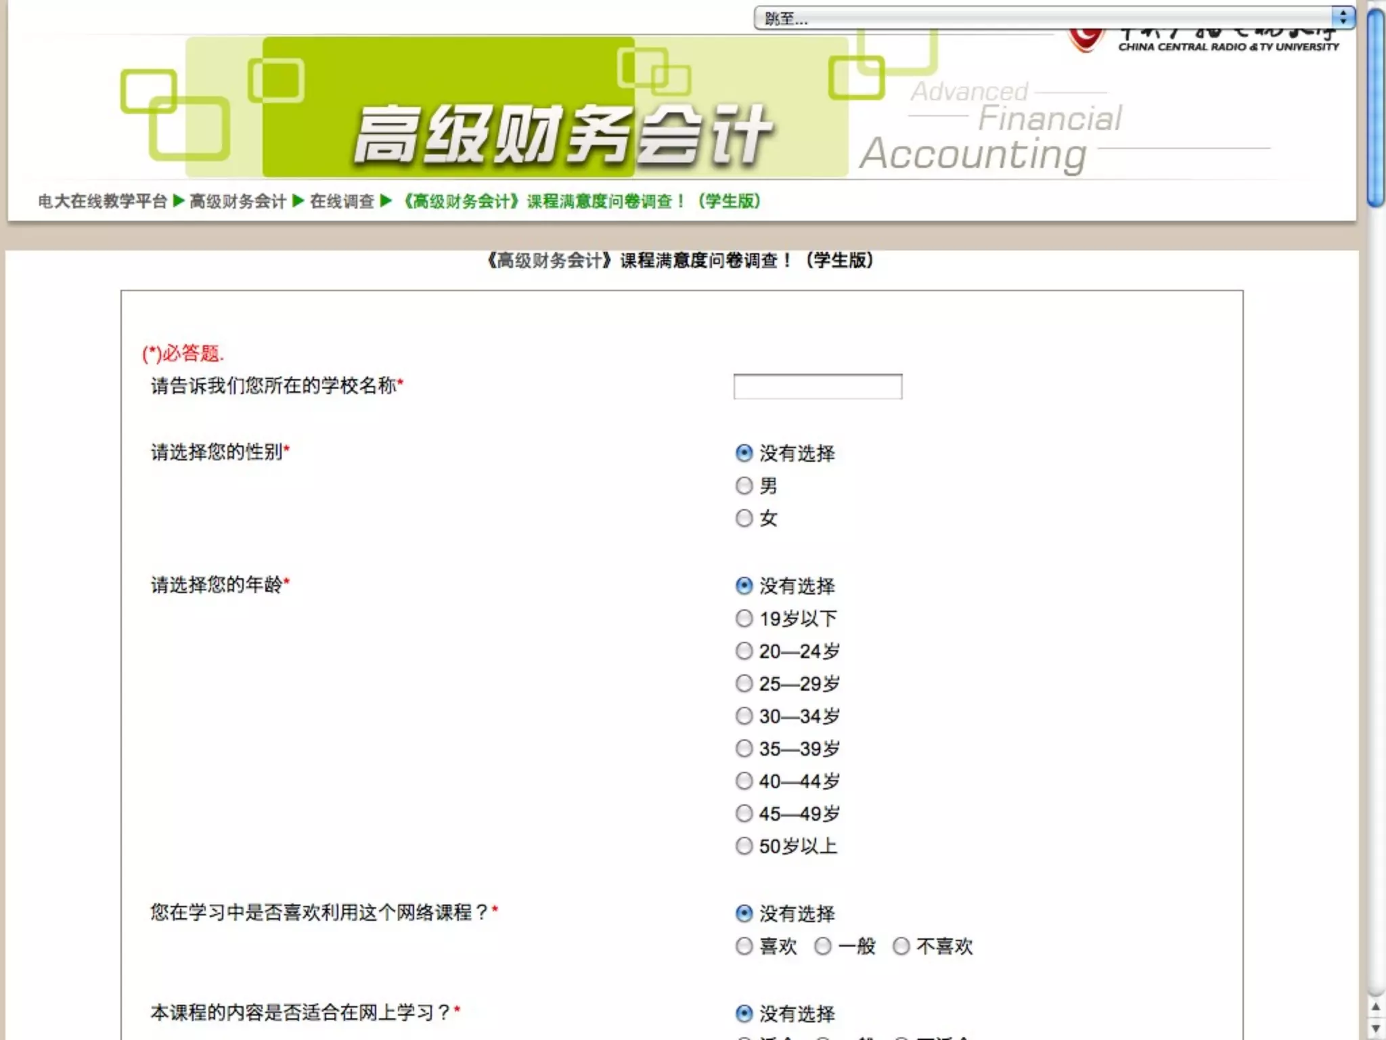Select the 50岁以上 age option
Screen dimensions: 1386x1040
point(744,846)
